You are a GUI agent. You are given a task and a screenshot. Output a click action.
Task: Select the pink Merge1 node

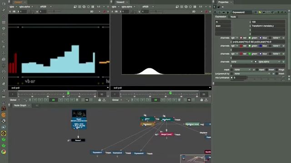[166, 134]
